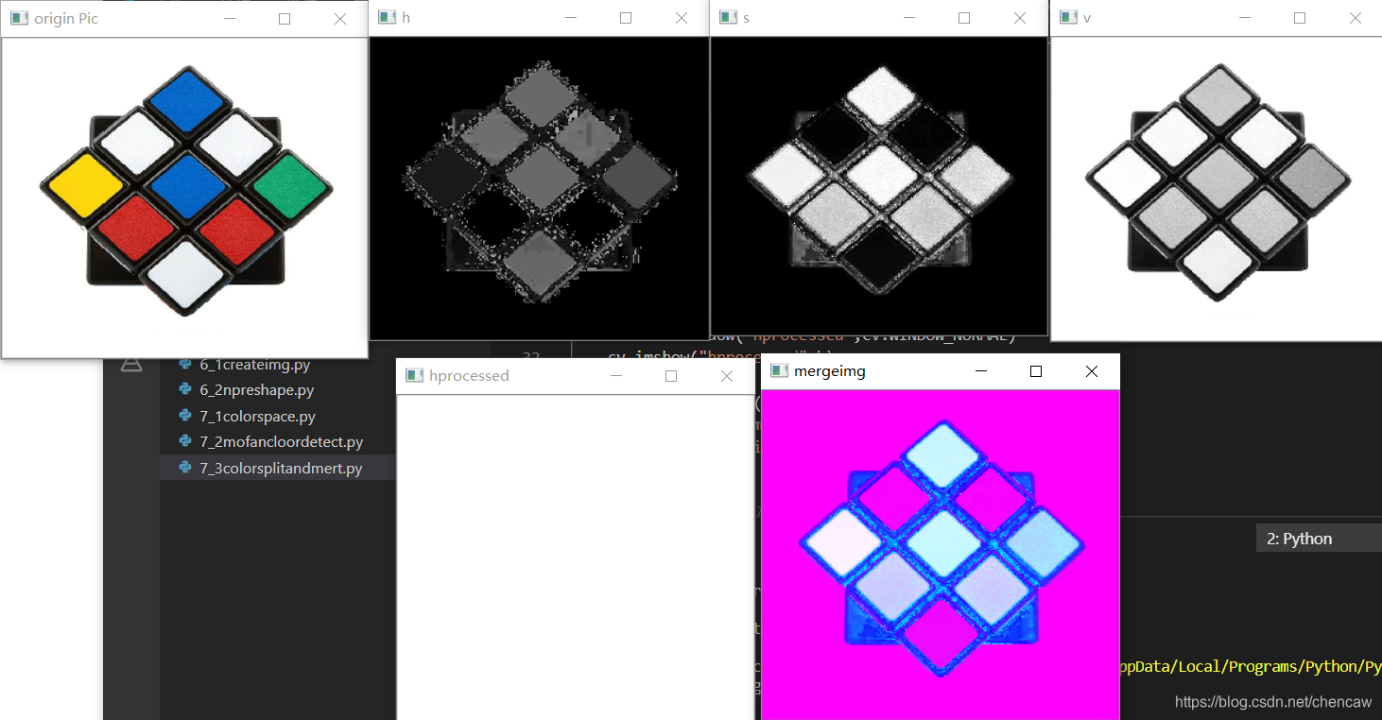Maximize the mergeimg window

tap(1035, 370)
